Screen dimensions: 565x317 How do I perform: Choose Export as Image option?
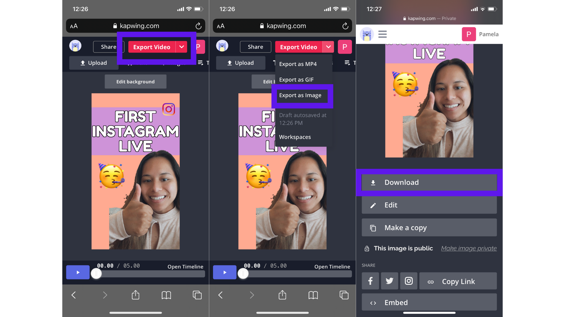(x=300, y=95)
